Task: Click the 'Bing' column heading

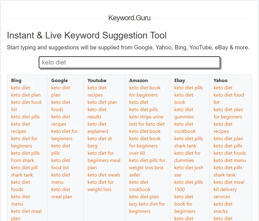Action: (x=16, y=80)
